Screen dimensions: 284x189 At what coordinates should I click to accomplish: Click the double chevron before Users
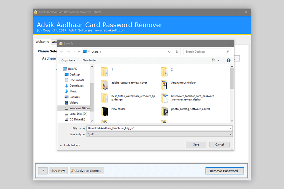click(x=89, y=52)
